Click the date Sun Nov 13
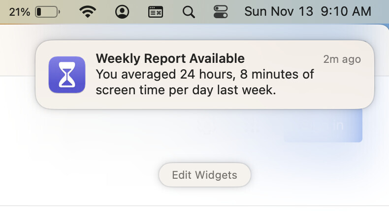Screen dimensions: 389x219 pos(279,11)
